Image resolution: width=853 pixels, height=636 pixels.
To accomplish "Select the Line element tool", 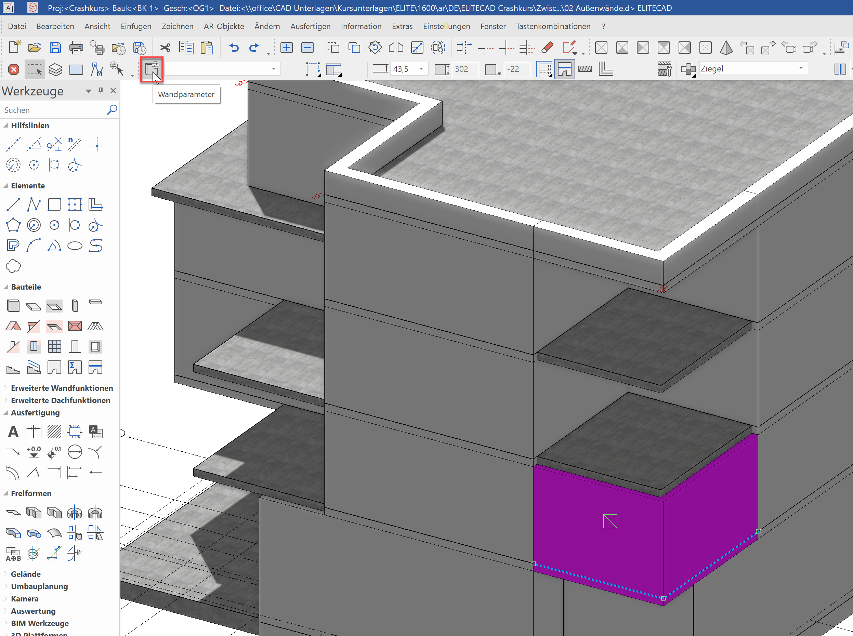I will [x=13, y=204].
